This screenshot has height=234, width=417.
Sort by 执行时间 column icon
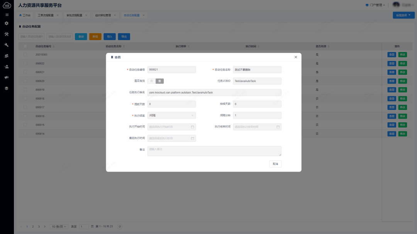tap(258, 47)
